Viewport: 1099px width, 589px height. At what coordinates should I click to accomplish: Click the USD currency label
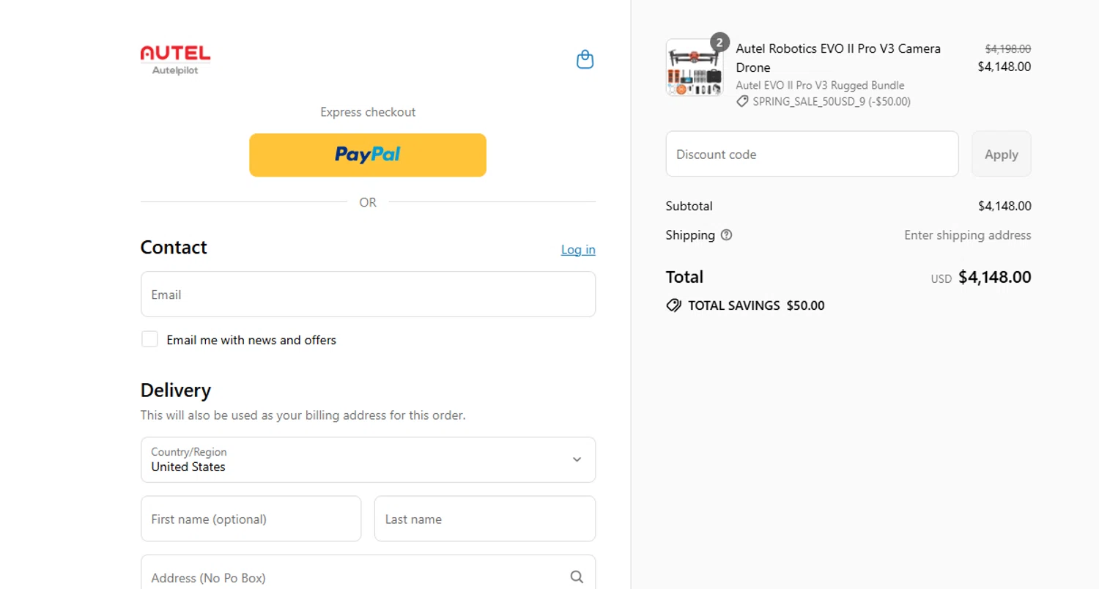point(941,279)
